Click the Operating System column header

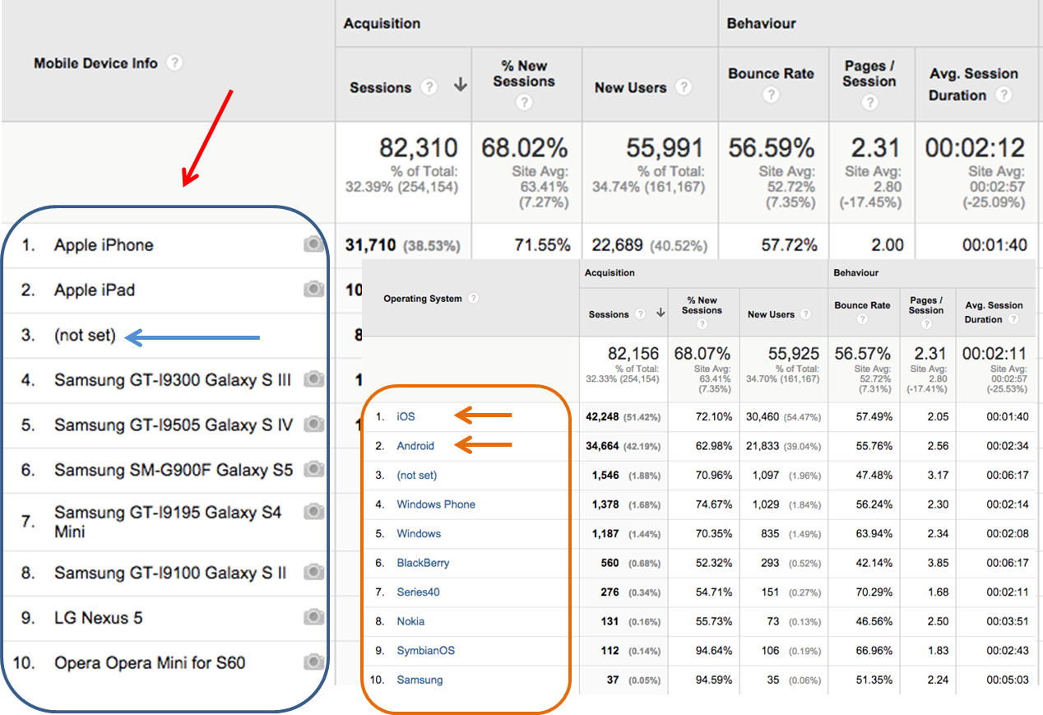point(423,299)
